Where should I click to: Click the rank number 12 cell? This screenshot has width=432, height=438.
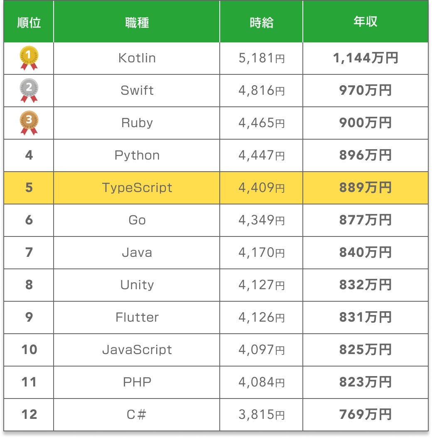(x=29, y=415)
